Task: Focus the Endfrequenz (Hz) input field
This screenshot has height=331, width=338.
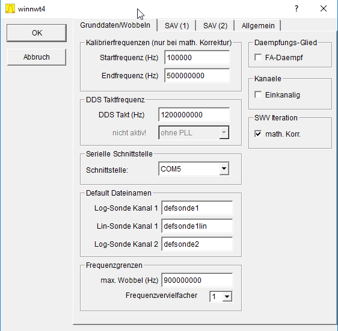Action: [197, 76]
